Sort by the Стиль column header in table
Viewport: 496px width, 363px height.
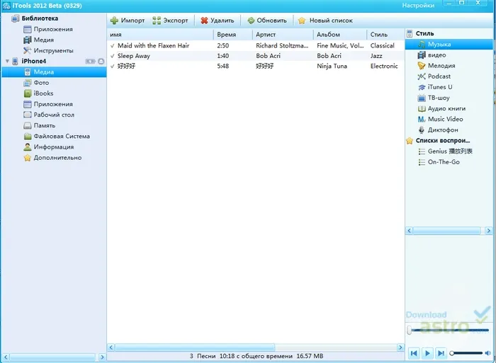point(385,35)
